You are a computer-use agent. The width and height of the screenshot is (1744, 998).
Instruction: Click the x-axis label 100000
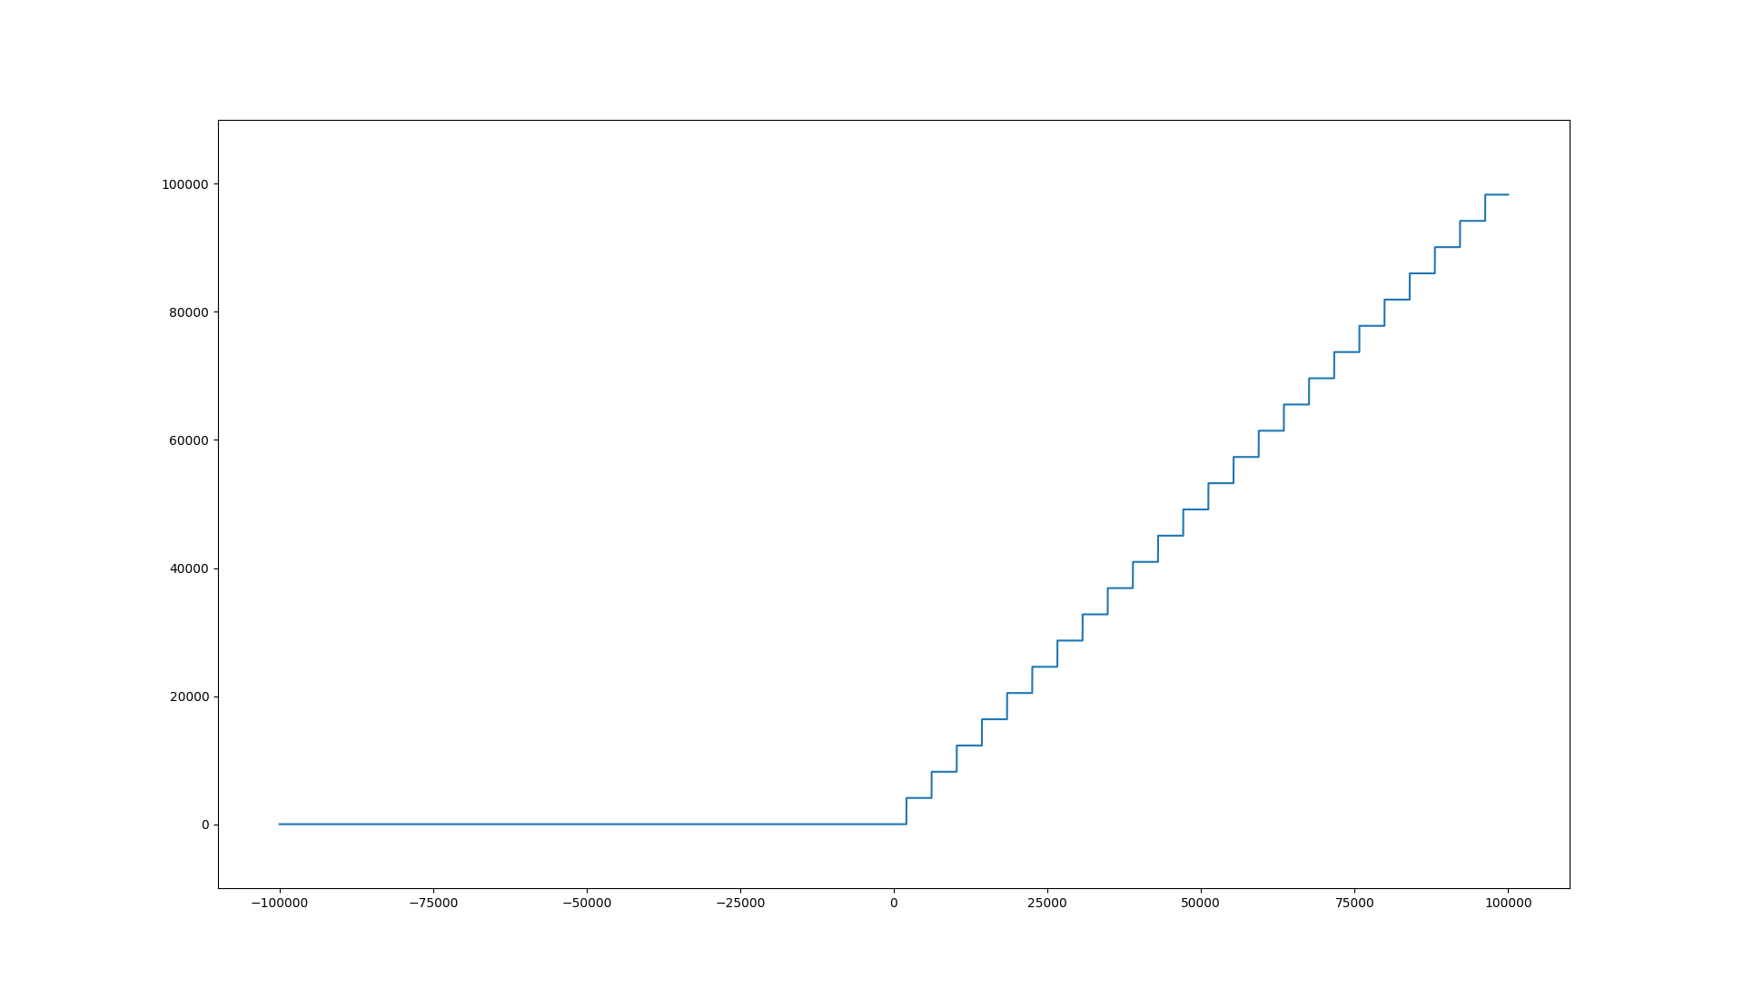click(1508, 903)
